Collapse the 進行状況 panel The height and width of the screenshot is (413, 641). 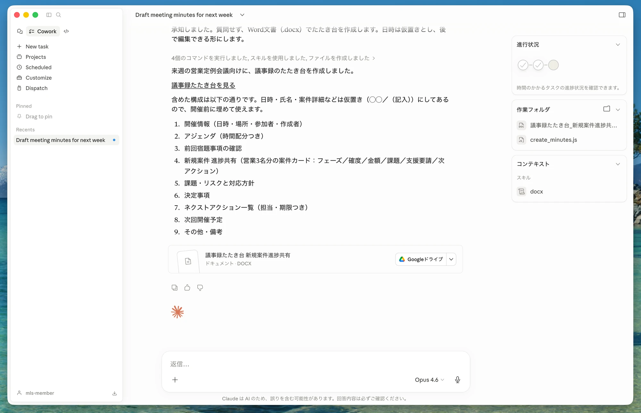tap(618, 45)
